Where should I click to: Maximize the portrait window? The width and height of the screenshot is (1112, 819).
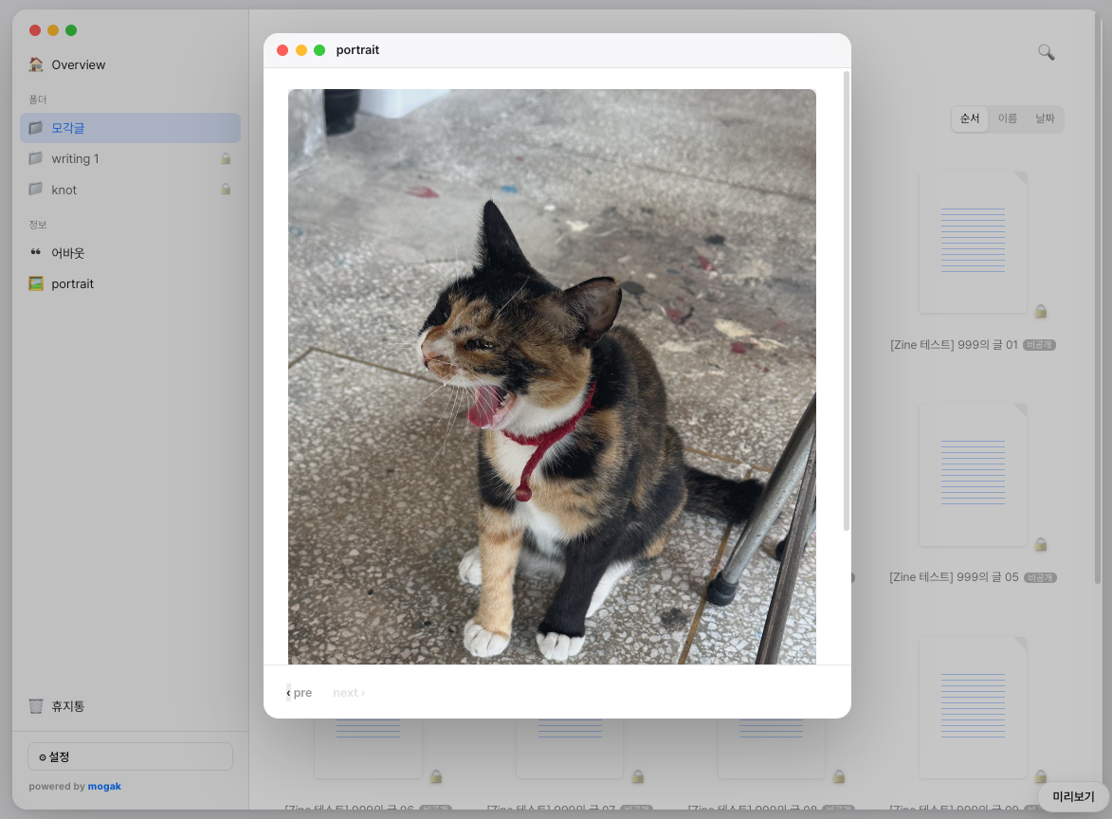click(319, 50)
